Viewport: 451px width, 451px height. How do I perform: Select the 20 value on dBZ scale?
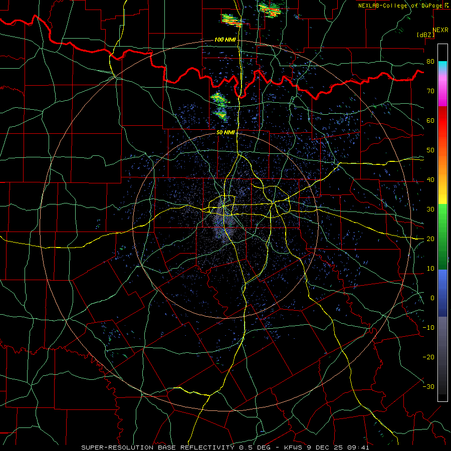[x=430, y=239]
